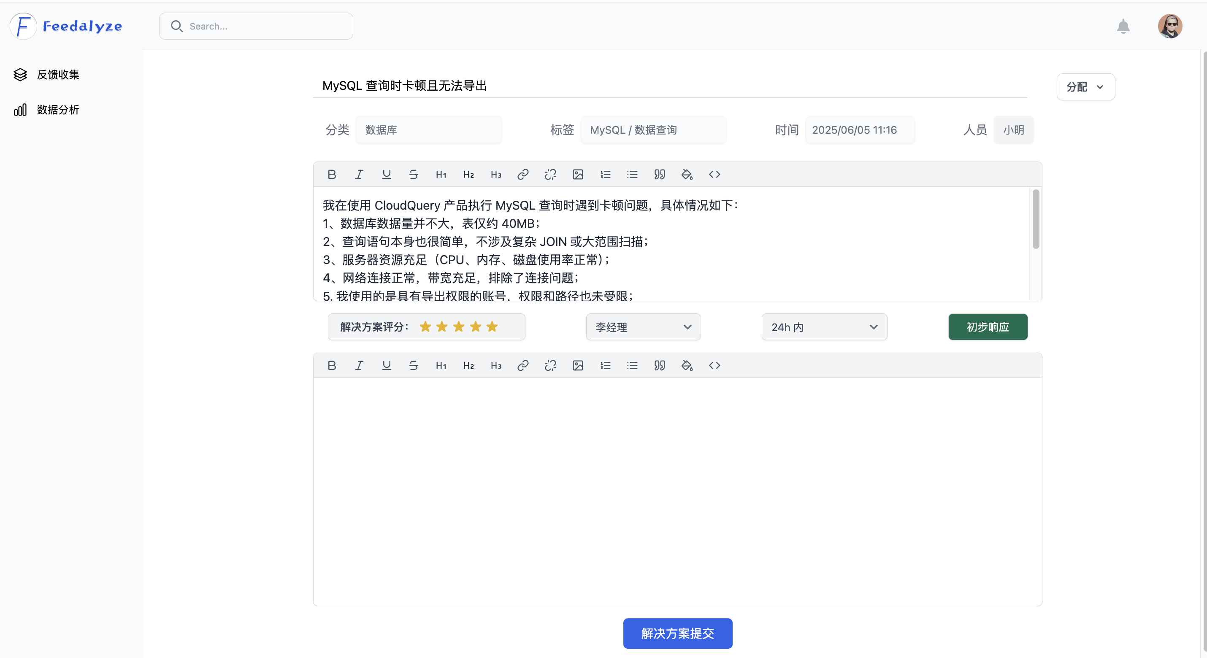The image size is (1207, 658).
Task: Toggle italic in the lower editor toolbar
Action: click(x=359, y=365)
